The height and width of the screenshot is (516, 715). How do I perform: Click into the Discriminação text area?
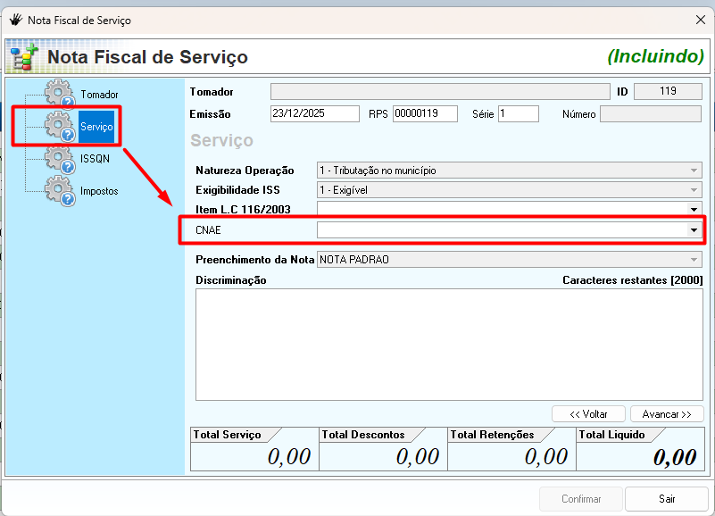click(x=449, y=344)
